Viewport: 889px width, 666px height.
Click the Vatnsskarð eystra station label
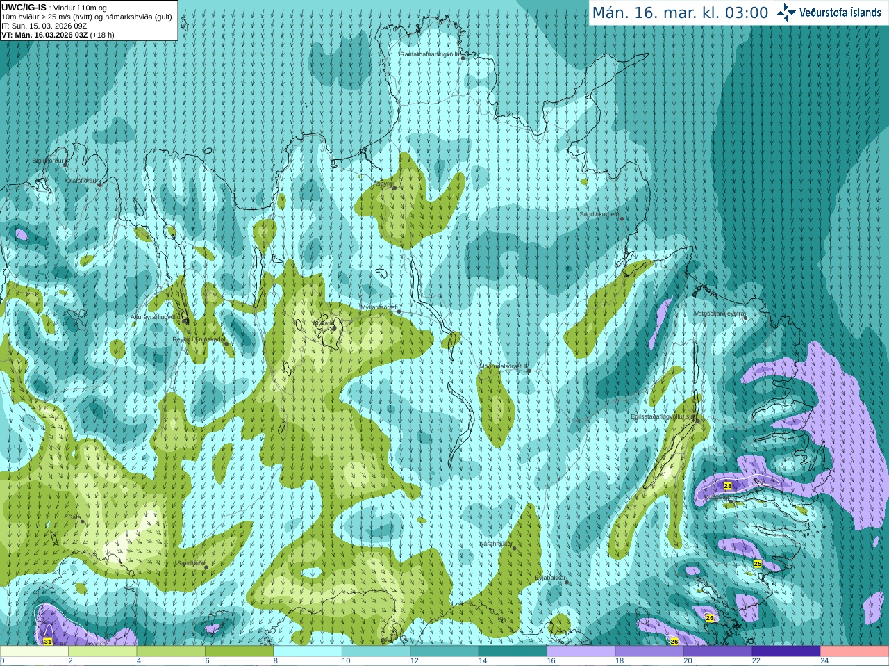click(x=720, y=314)
